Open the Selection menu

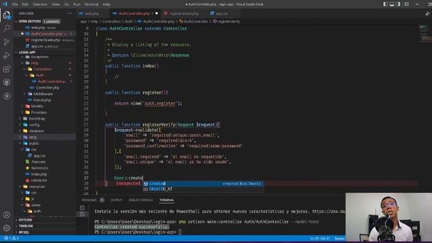pyautogui.click(x=40, y=5)
